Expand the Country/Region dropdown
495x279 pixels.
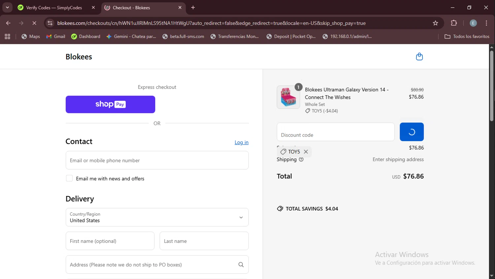tap(157, 217)
